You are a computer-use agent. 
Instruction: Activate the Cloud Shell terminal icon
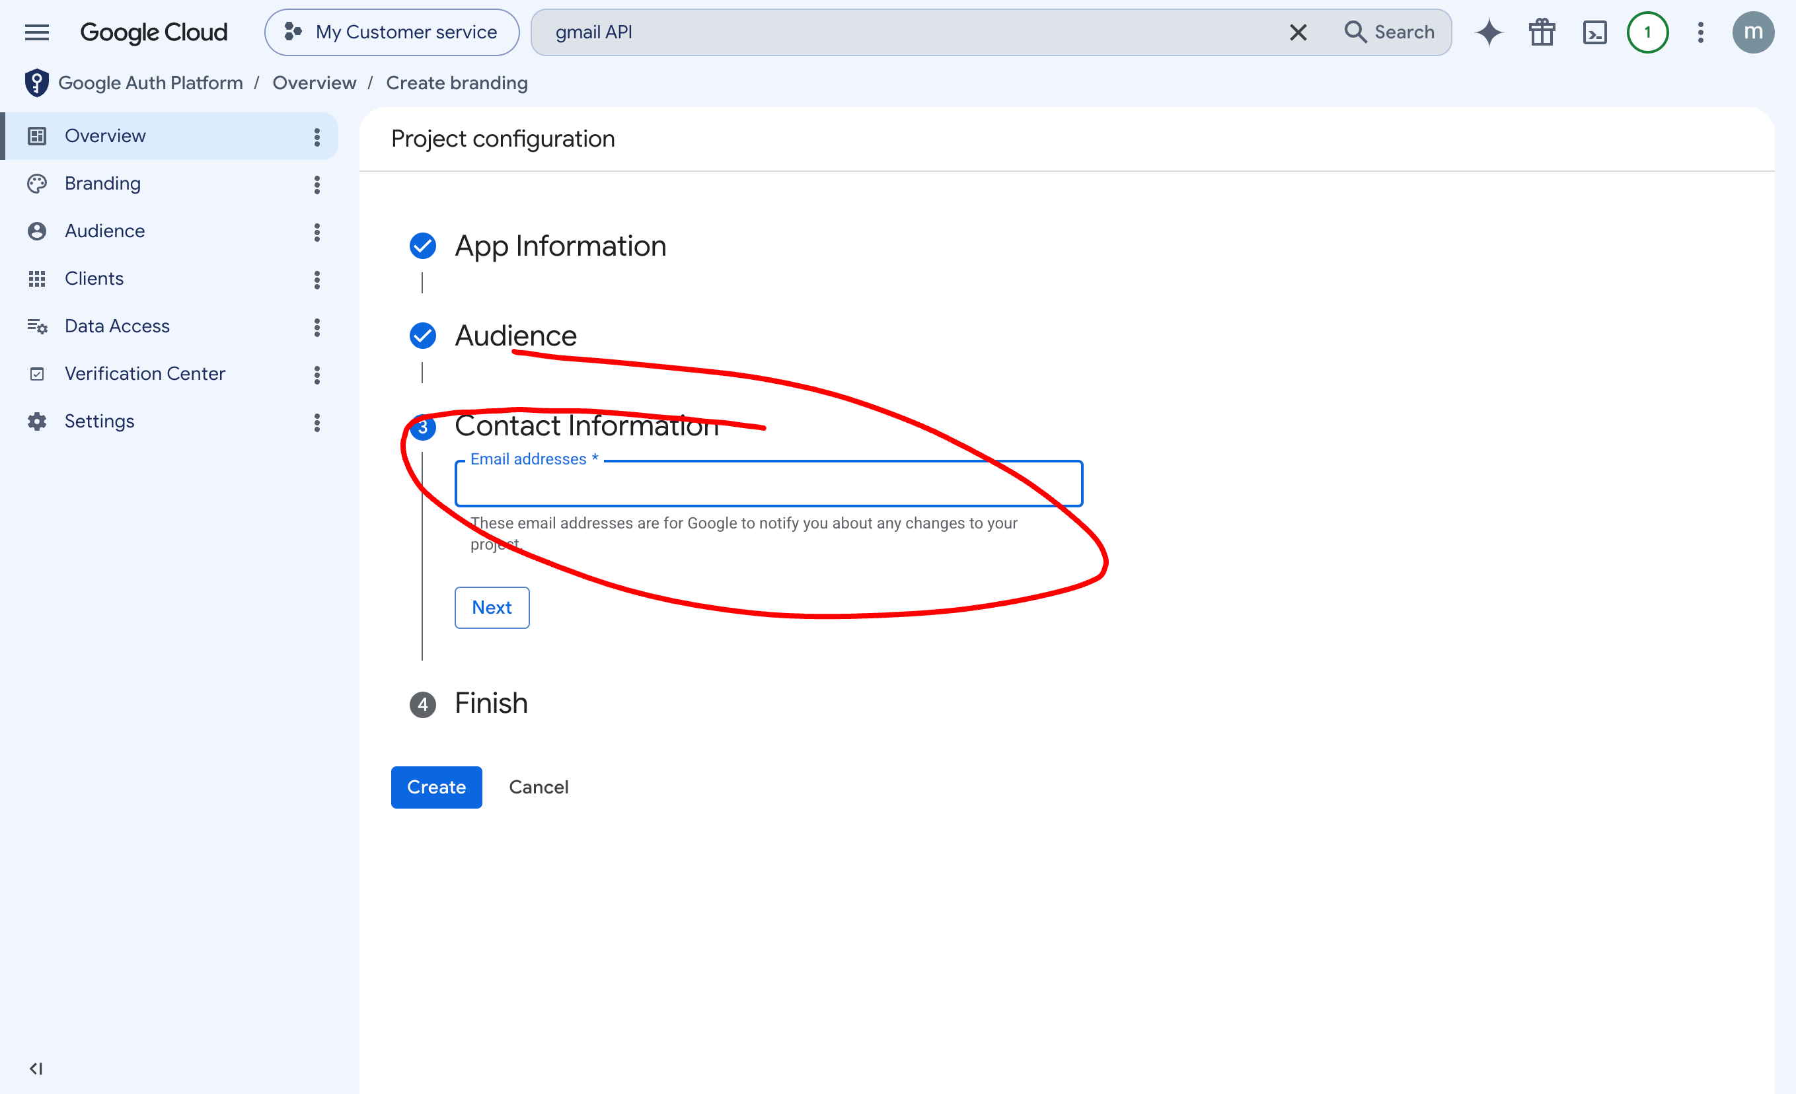click(x=1595, y=32)
